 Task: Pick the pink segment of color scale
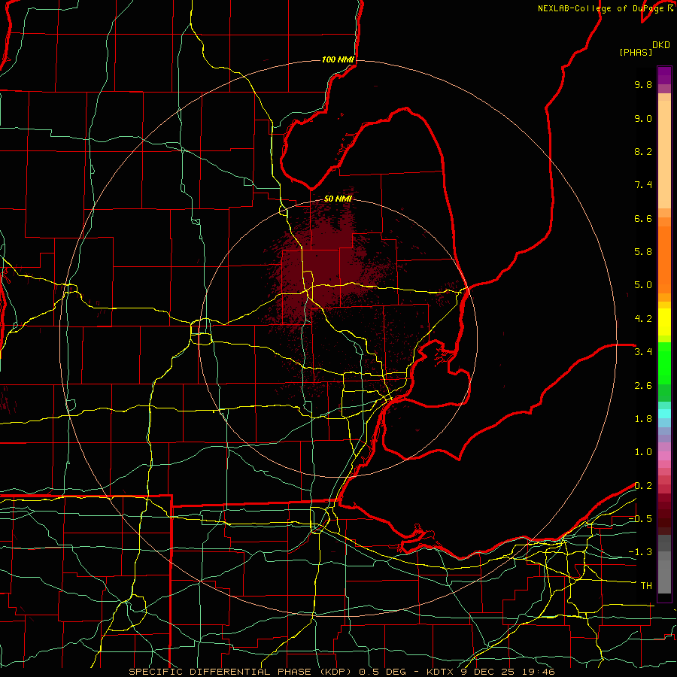(x=664, y=456)
